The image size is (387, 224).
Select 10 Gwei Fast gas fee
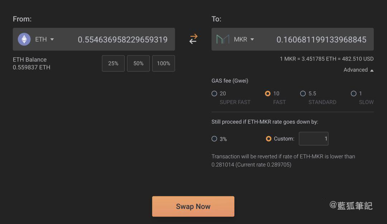coord(268,94)
